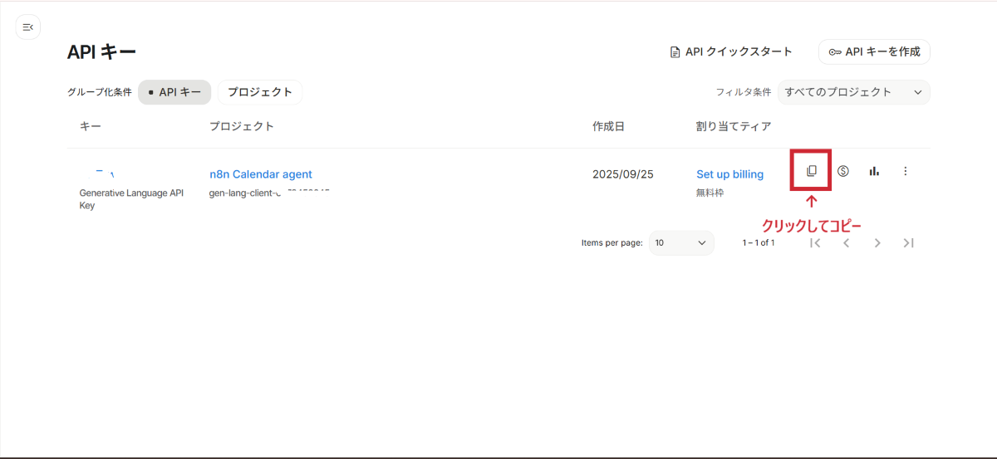997x459 pixels.
Task: Group the list by API キー chip
Action: tap(174, 92)
